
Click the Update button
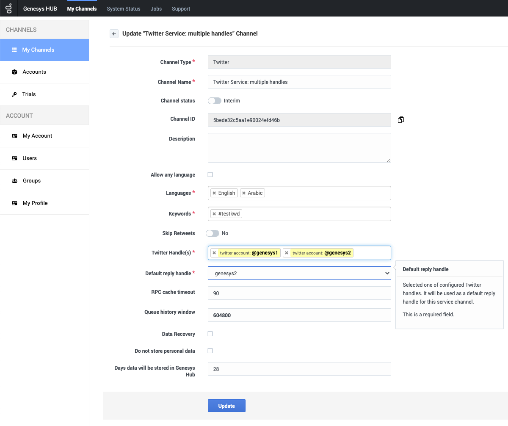(x=226, y=406)
